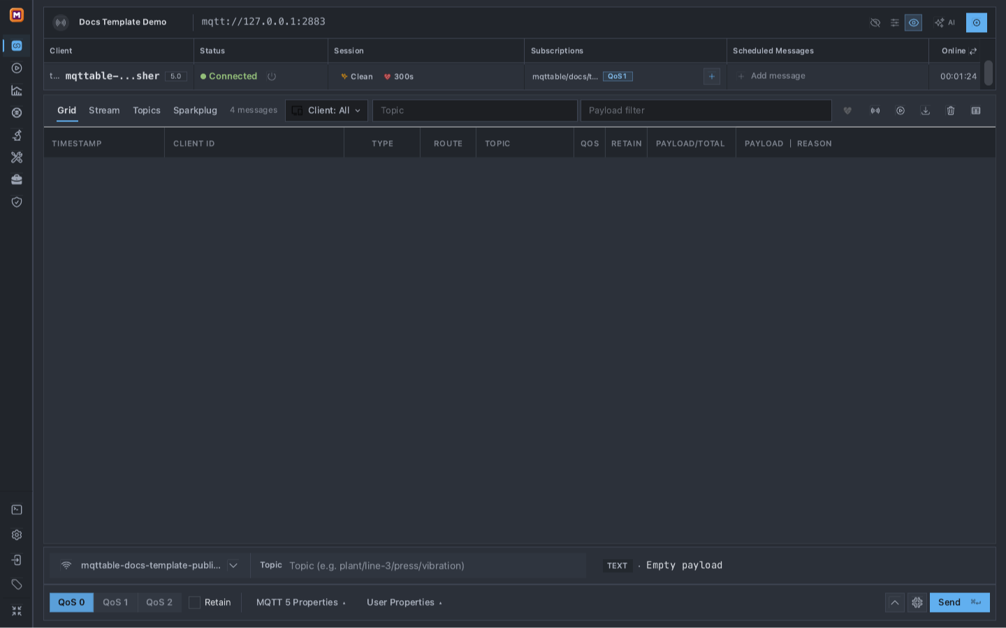Switch to the Topics tab
Screen dimensions: 1006x628
[147, 111]
